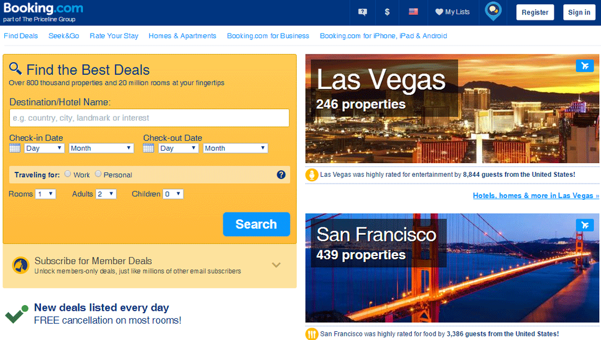
Task: Click the Las Vegas entertainment microphone icon
Action: (312, 175)
